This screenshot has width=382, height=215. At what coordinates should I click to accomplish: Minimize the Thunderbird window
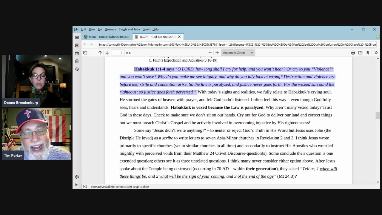pyautogui.click(x=352, y=29)
